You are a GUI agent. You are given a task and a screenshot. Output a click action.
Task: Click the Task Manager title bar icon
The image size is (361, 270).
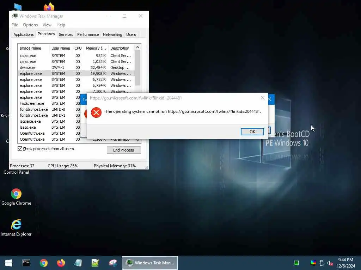point(15,16)
